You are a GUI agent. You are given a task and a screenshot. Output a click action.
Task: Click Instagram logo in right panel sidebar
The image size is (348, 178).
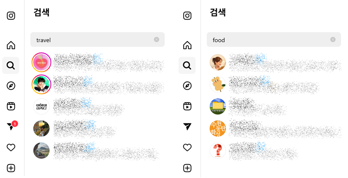[x=187, y=16]
